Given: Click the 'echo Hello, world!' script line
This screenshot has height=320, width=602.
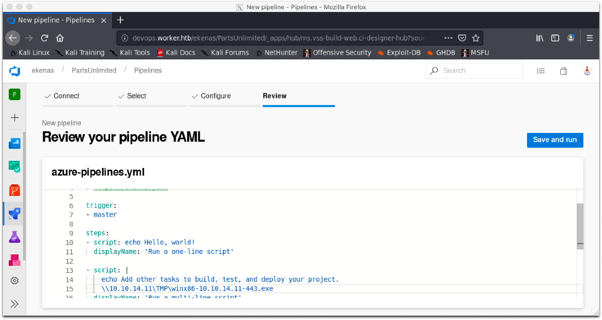Looking at the screenshot, I should 141,242.
